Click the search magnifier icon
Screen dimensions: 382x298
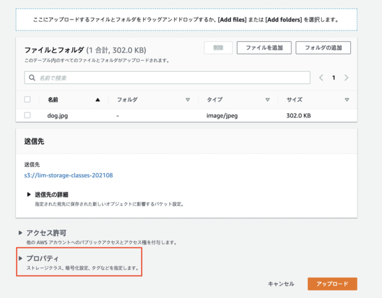click(x=32, y=78)
